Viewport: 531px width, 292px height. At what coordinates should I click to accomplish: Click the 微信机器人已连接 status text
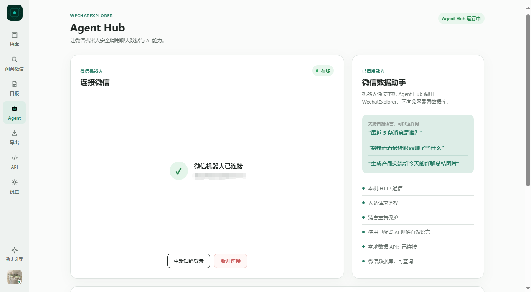219,166
